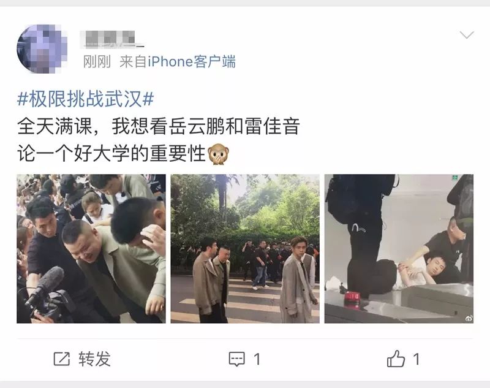Tap the 刚刚 post timestamp
Screen dimensions: 490x388
(x=97, y=61)
